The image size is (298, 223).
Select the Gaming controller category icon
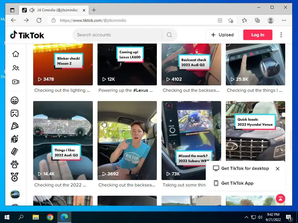click(15, 113)
